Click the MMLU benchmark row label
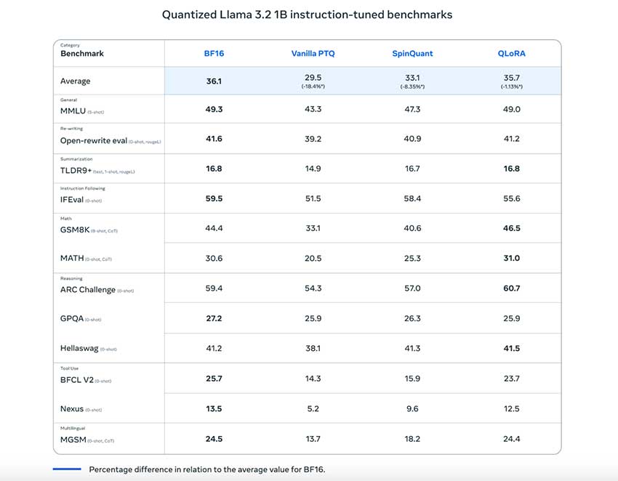The width and height of the screenshot is (618, 481). [73, 112]
